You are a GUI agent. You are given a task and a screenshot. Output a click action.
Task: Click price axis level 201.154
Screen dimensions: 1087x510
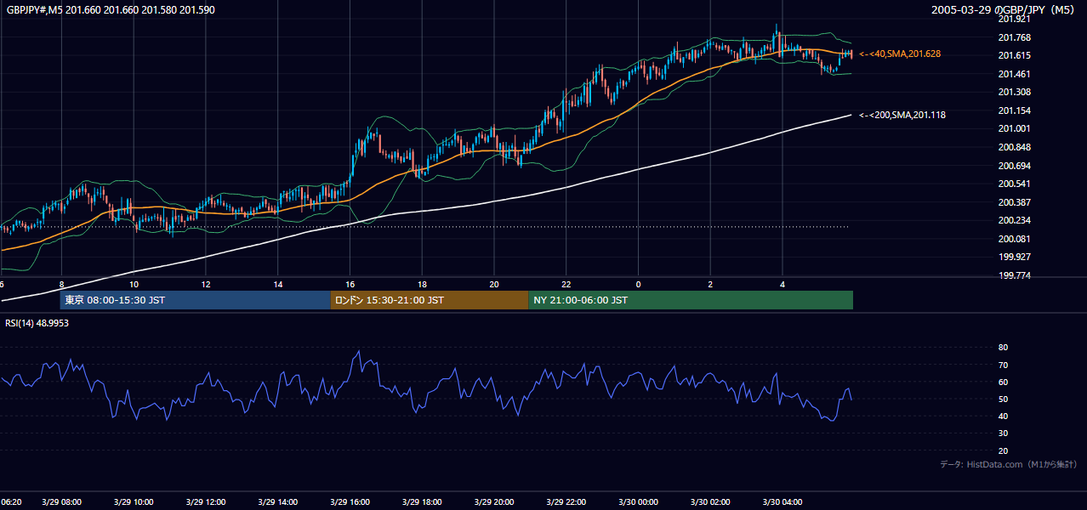click(x=1014, y=110)
